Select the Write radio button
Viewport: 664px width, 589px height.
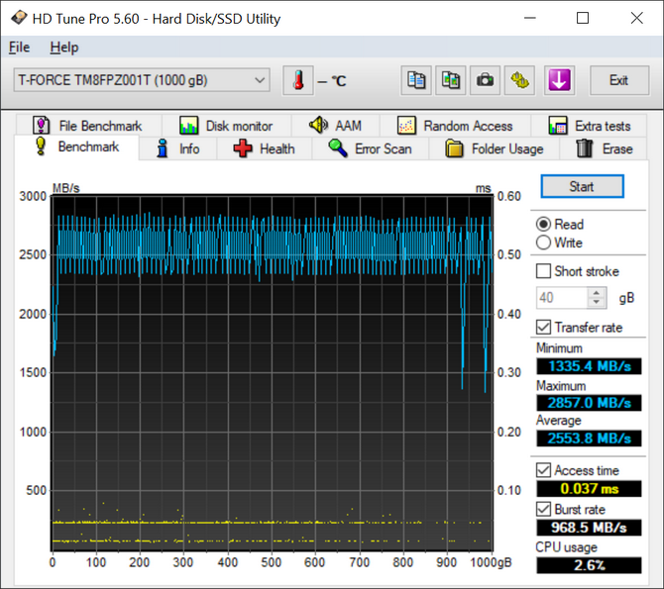pos(543,243)
